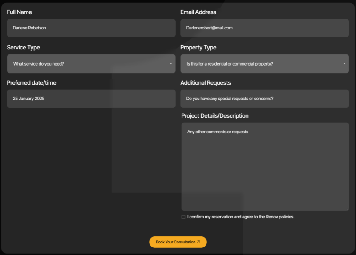Viewport: 356px width, 255px height.
Task: Click the "Service Type" heading label
Action: pos(23,47)
